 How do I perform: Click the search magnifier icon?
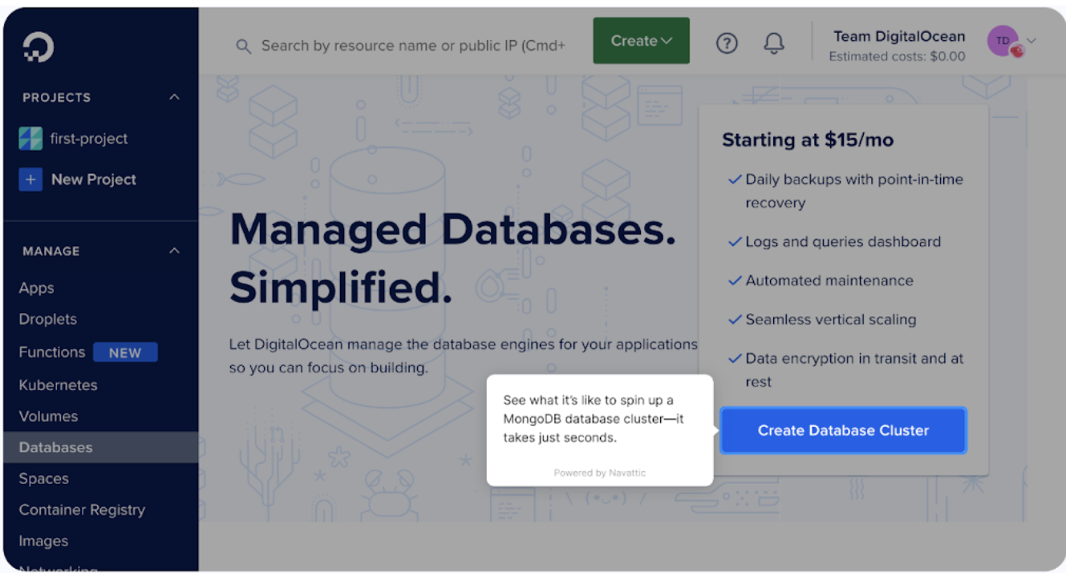click(x=244, y=46)
